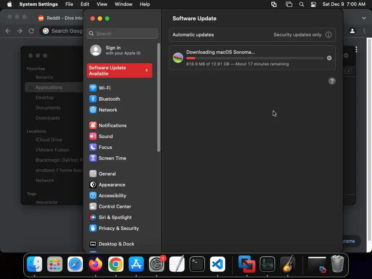Open TextEdit from the Dock
The image size is (372, 279).
pos(177,264)
